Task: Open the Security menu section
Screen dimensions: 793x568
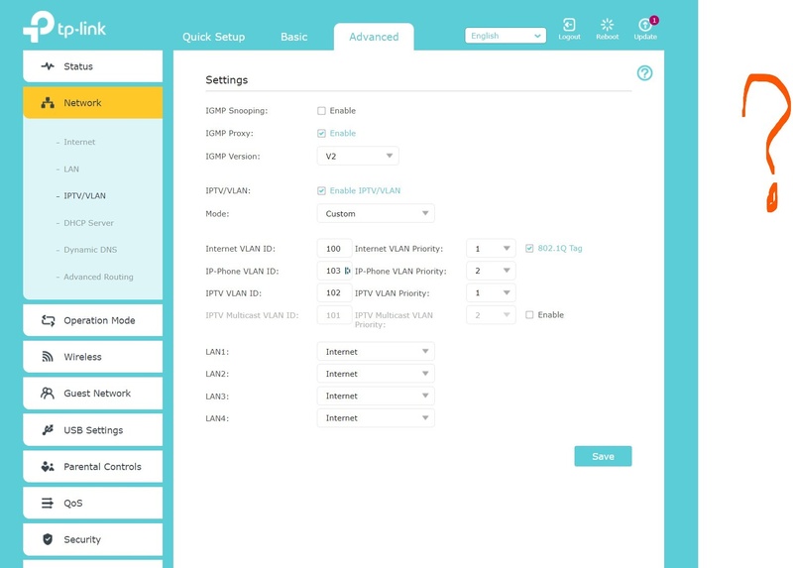Action: coord(92,539)
